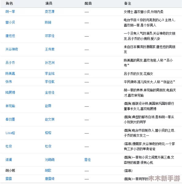
Task: Open actor 榕榕 link
Action: pos(48,133)
